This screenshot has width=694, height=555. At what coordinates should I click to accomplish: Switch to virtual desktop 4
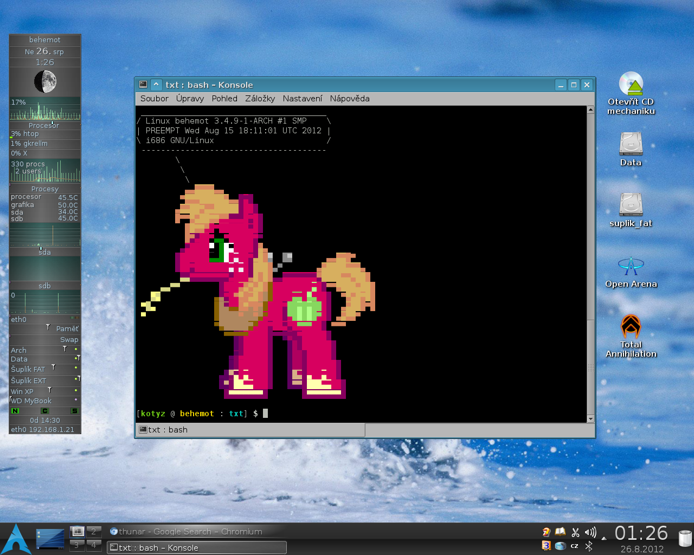tap(94, 545)
